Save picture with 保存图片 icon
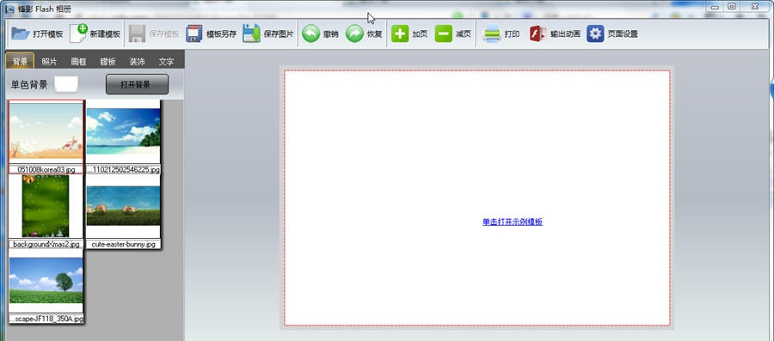Image resolution: width=774 pixels, height=341 pixels. [251, 33]
